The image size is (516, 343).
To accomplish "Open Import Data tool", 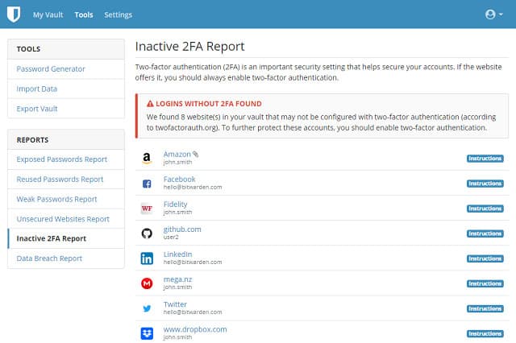I will (66, 89).
